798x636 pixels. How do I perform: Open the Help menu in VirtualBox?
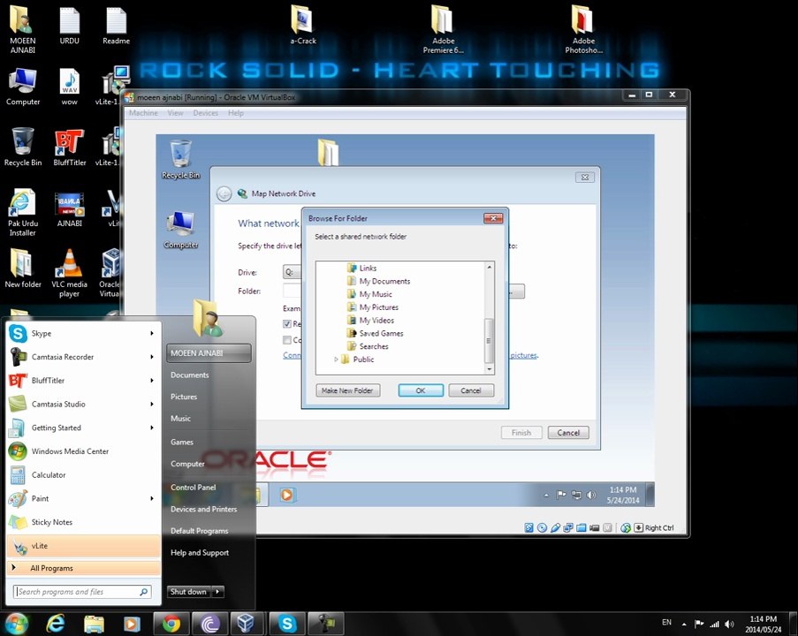point(236,113)
